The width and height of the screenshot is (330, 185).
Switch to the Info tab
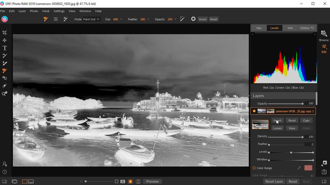point(290,28)
